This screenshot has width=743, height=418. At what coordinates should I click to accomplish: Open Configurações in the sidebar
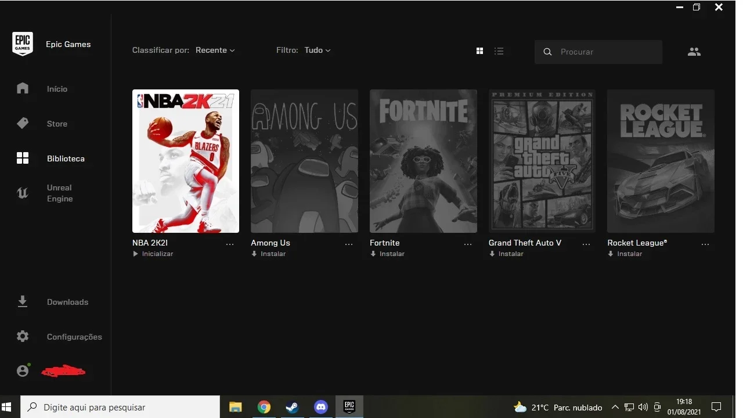pyautogui.click(x=74, y=337)
